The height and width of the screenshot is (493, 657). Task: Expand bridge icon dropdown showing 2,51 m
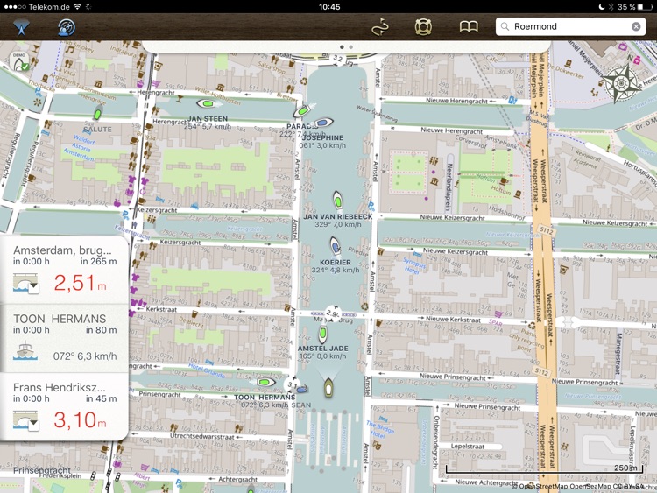[25, 284]
